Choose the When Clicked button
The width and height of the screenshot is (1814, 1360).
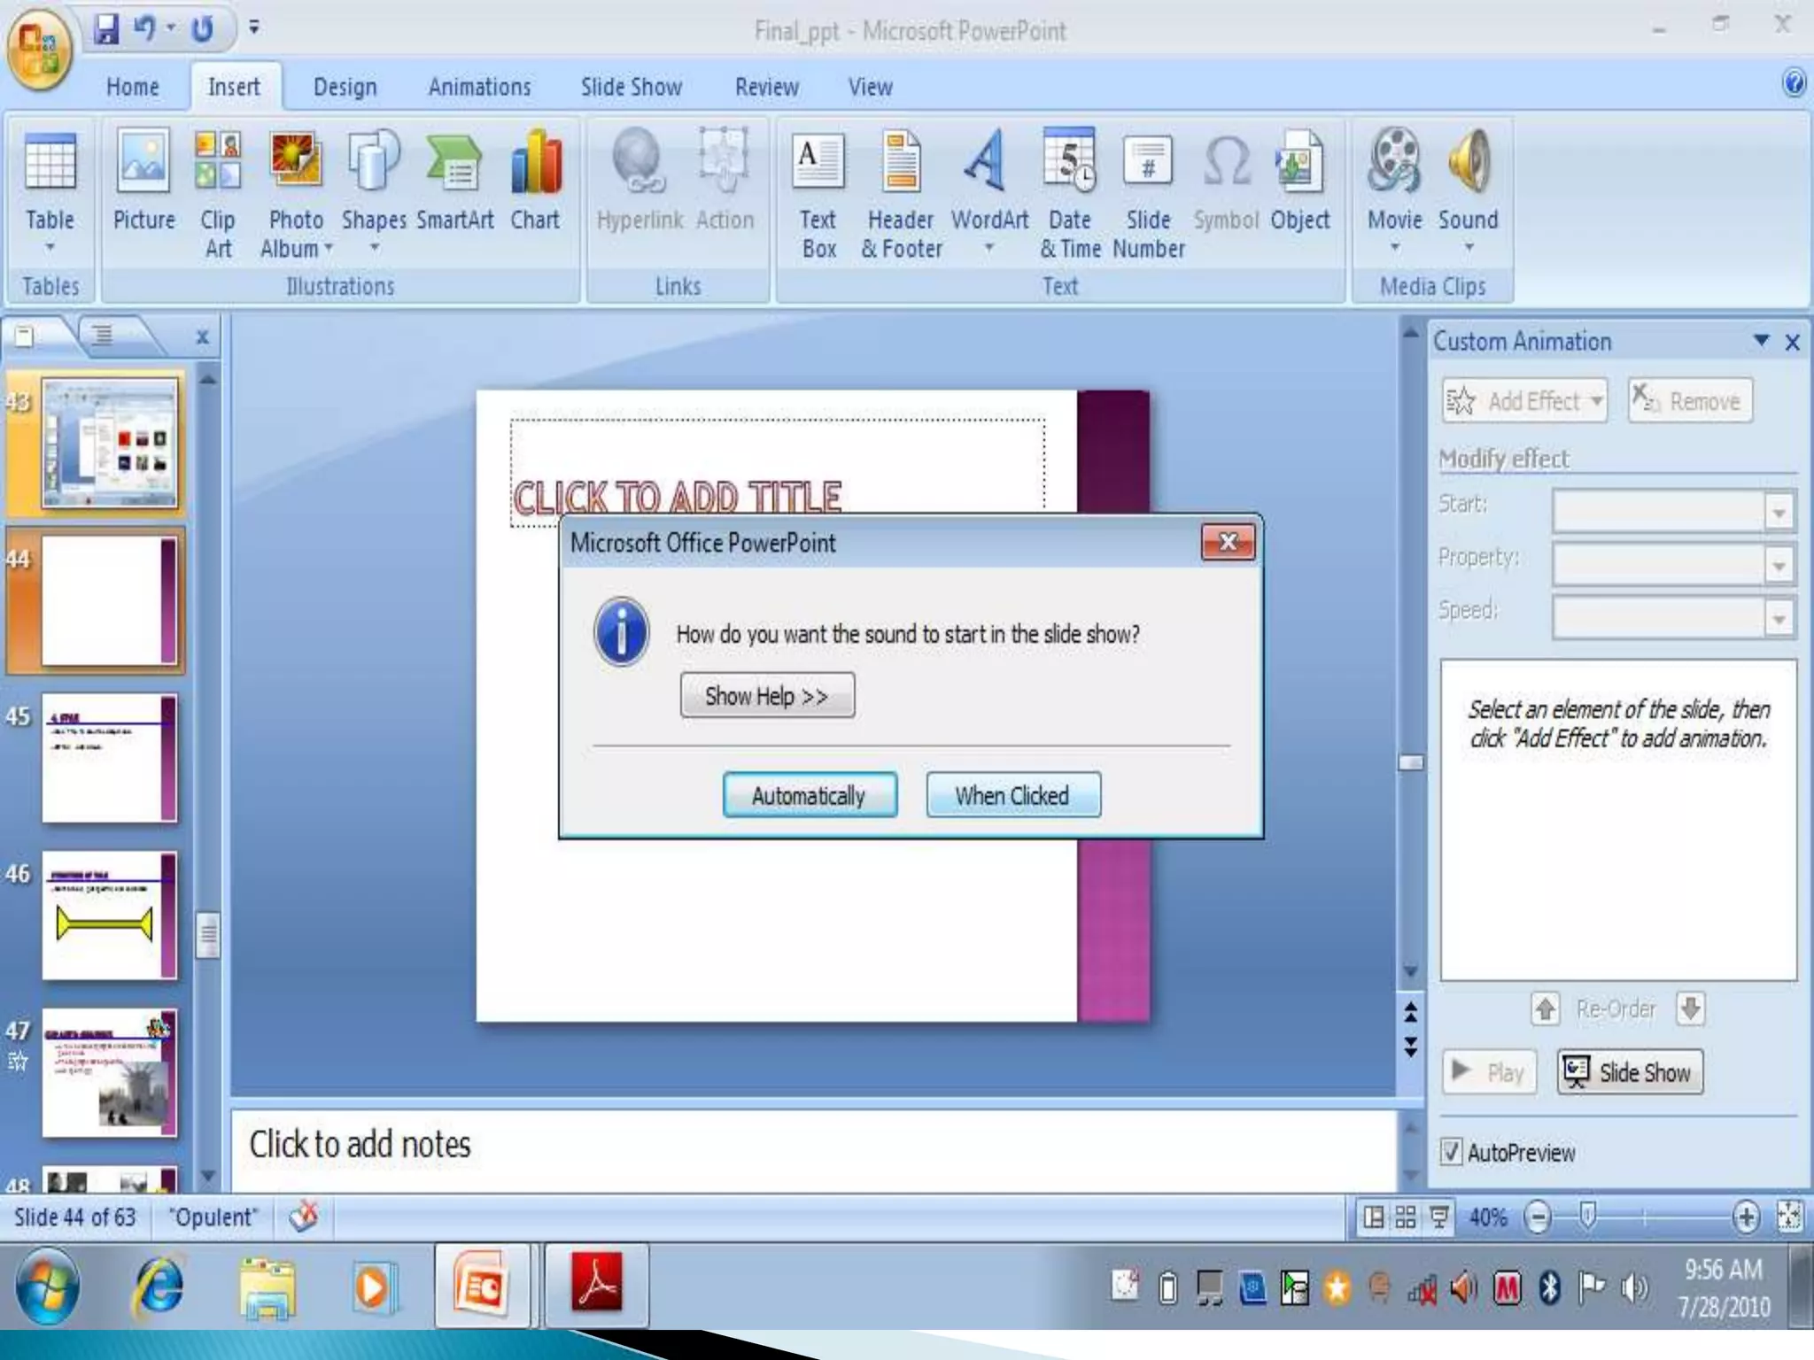[x=1012, y=795]
